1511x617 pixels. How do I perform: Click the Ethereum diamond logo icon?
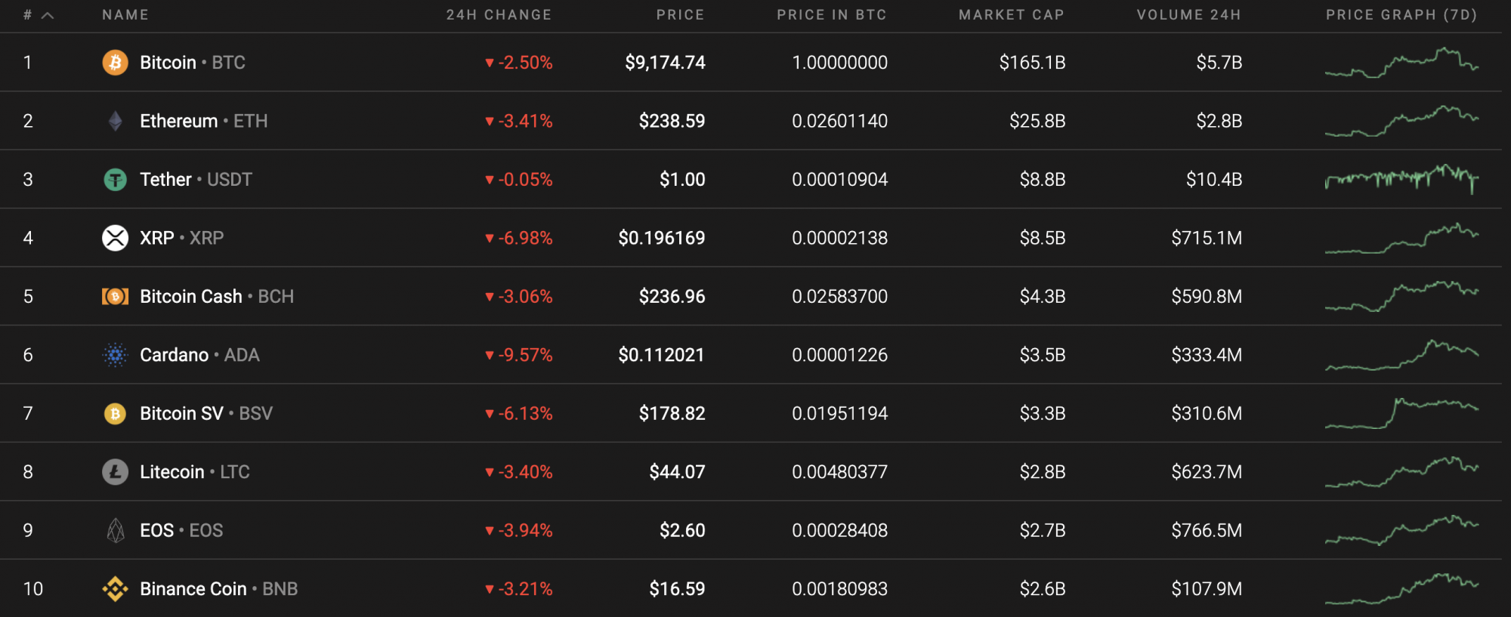[x=115, y=121]
